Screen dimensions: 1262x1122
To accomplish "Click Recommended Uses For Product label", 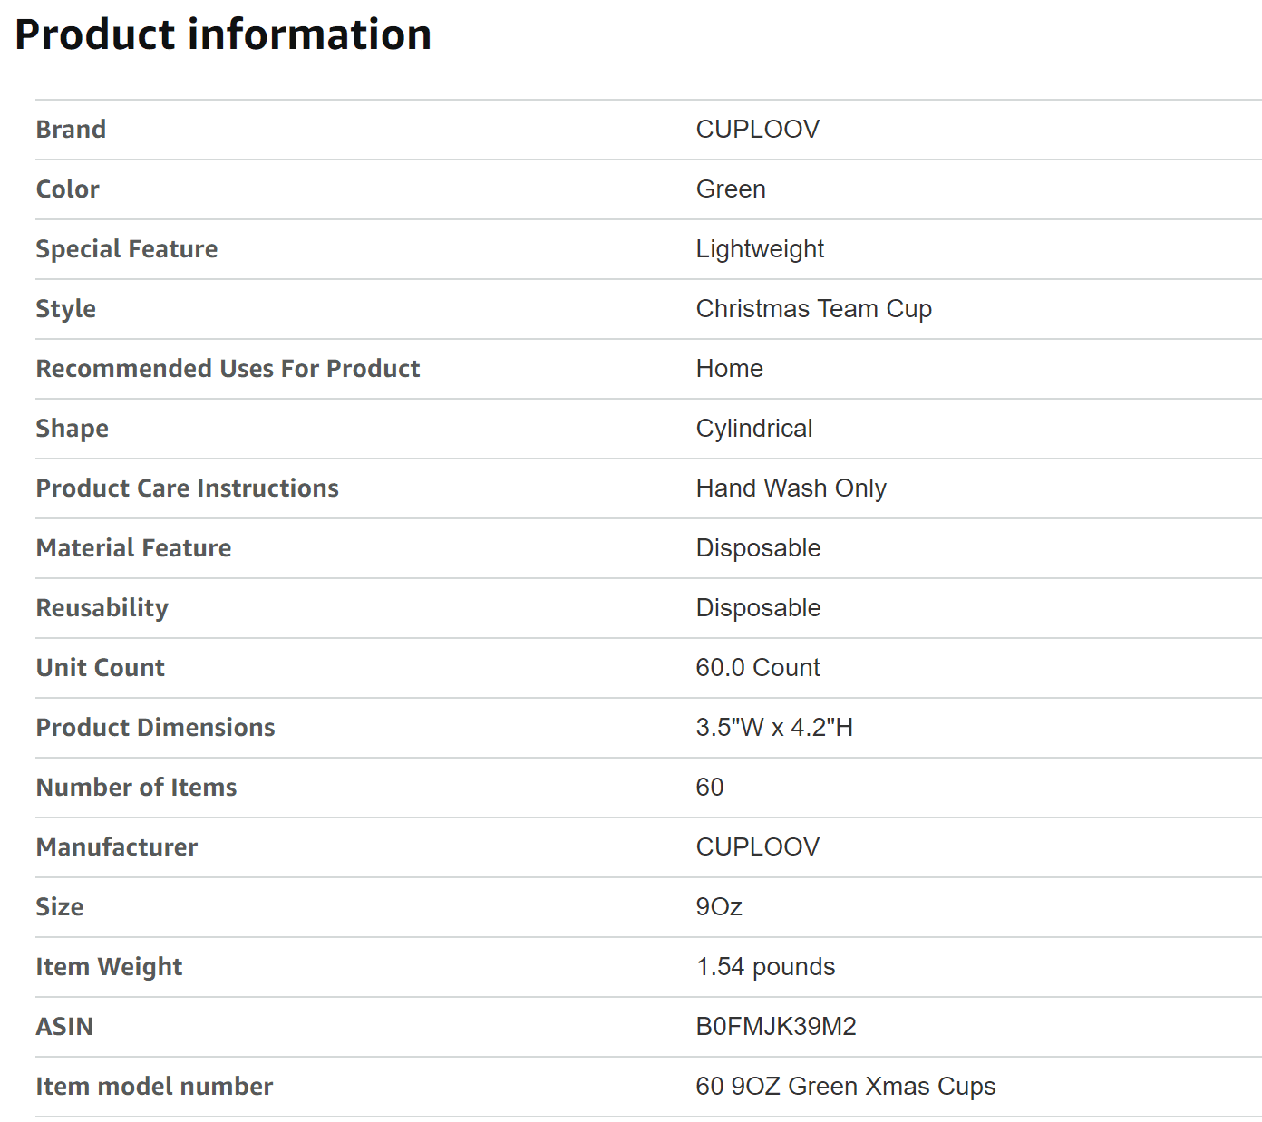I will tap(228, 369).
